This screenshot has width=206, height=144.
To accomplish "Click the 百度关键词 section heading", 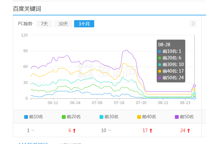I will (27, 9).
